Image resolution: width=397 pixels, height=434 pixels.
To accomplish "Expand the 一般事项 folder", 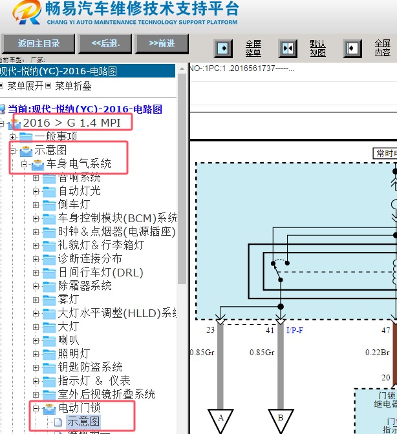I will coord(12,137).
